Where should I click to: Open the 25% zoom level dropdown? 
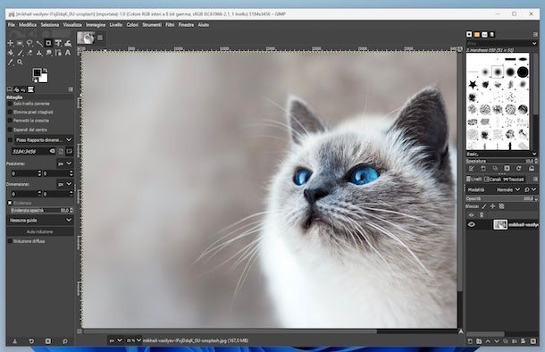133,341
